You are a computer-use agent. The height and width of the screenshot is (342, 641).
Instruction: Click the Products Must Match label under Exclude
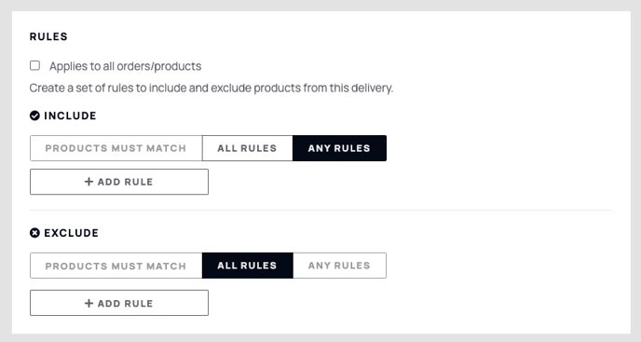pos(116,266)
